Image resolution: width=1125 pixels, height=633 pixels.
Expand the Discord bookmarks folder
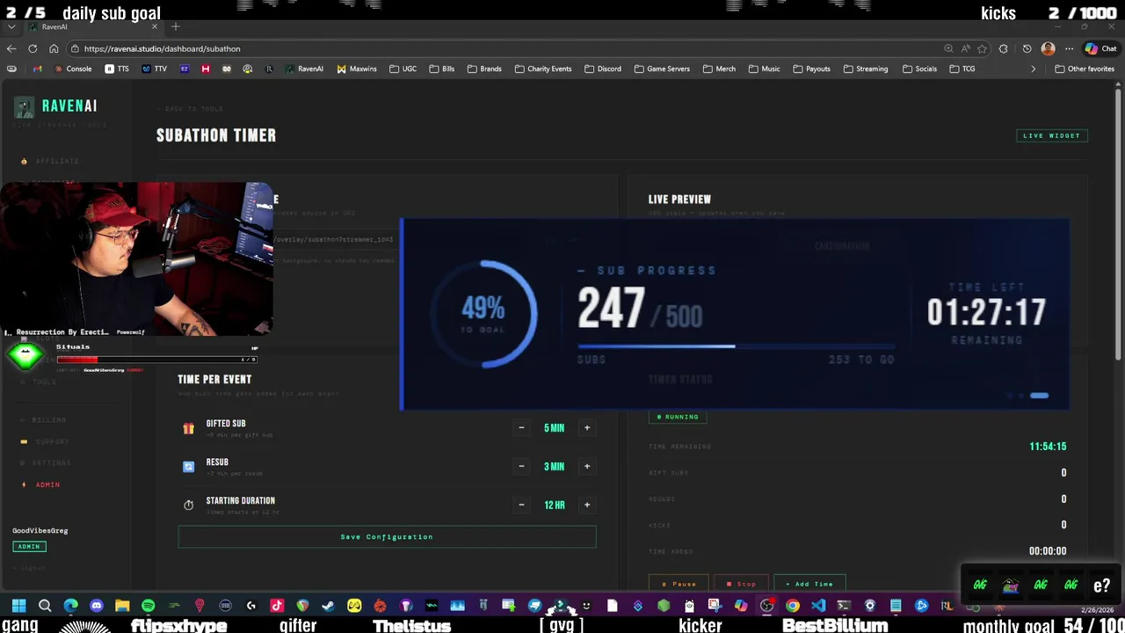point(603,69)
